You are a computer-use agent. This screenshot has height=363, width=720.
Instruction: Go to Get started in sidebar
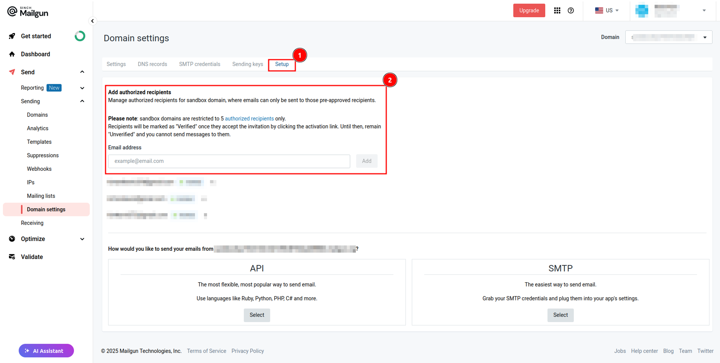click(36, 36)
